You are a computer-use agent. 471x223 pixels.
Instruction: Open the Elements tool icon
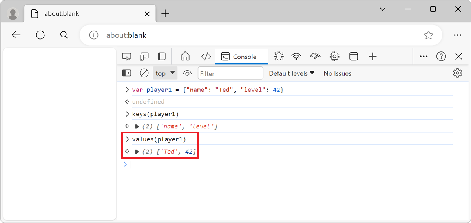pos(206,57)
